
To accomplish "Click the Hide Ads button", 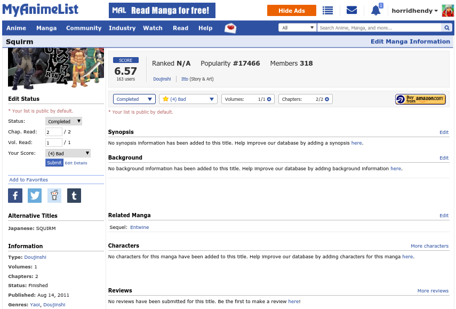I will 292,11.
